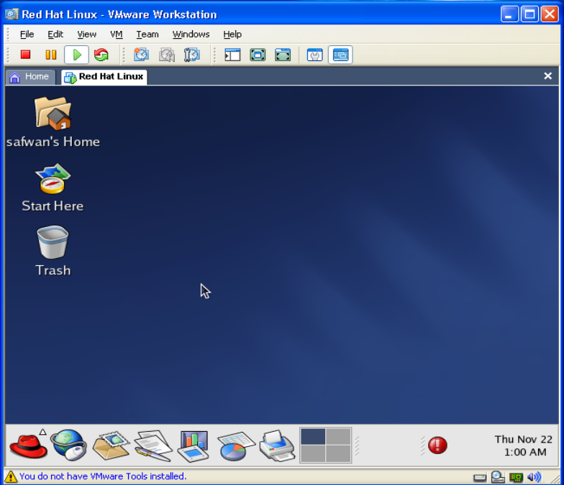Switch to top-right workspace in pager
Screen dimensions: 564x485
pyautogui.click(x=338, y=437)
